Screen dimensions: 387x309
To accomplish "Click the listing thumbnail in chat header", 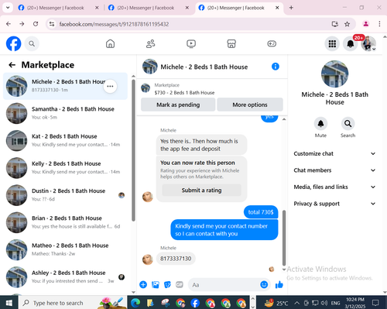I will (x=149, y=67).
